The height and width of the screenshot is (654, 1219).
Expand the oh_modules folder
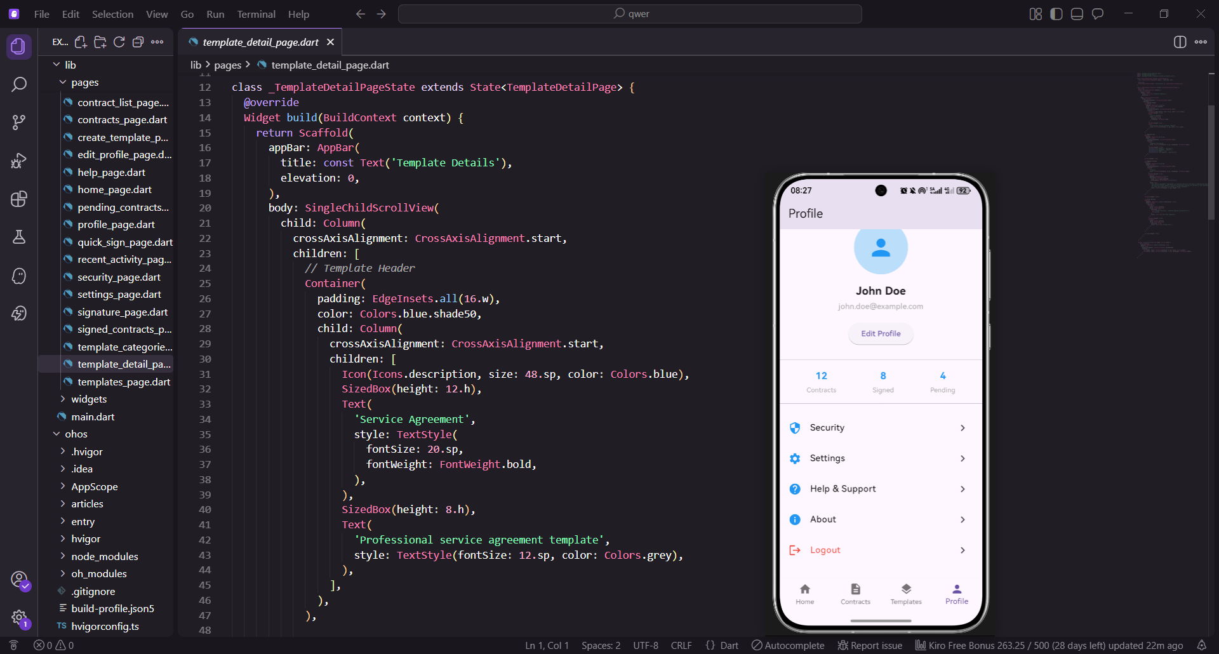(105, 574)
